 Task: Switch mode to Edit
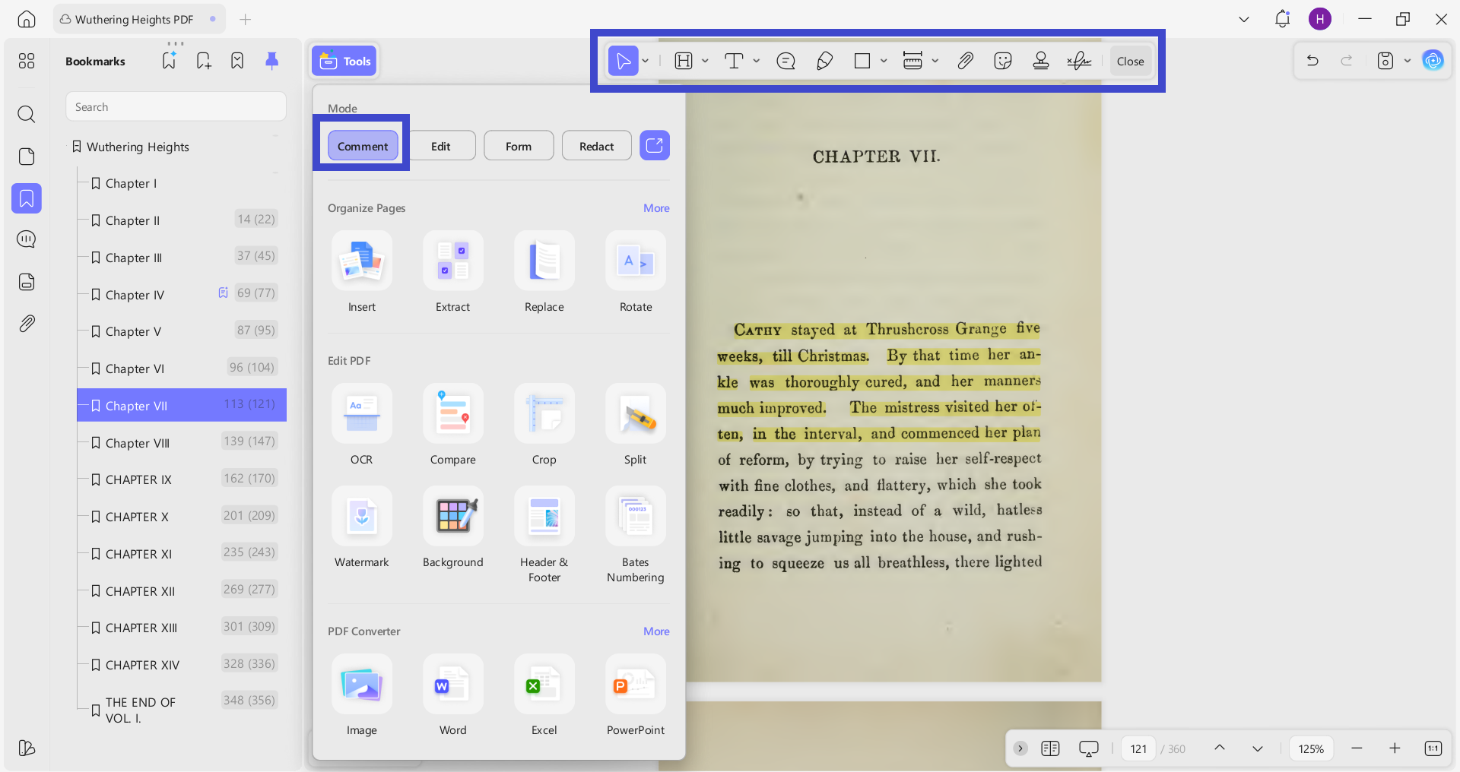click(x=441, y=146)
